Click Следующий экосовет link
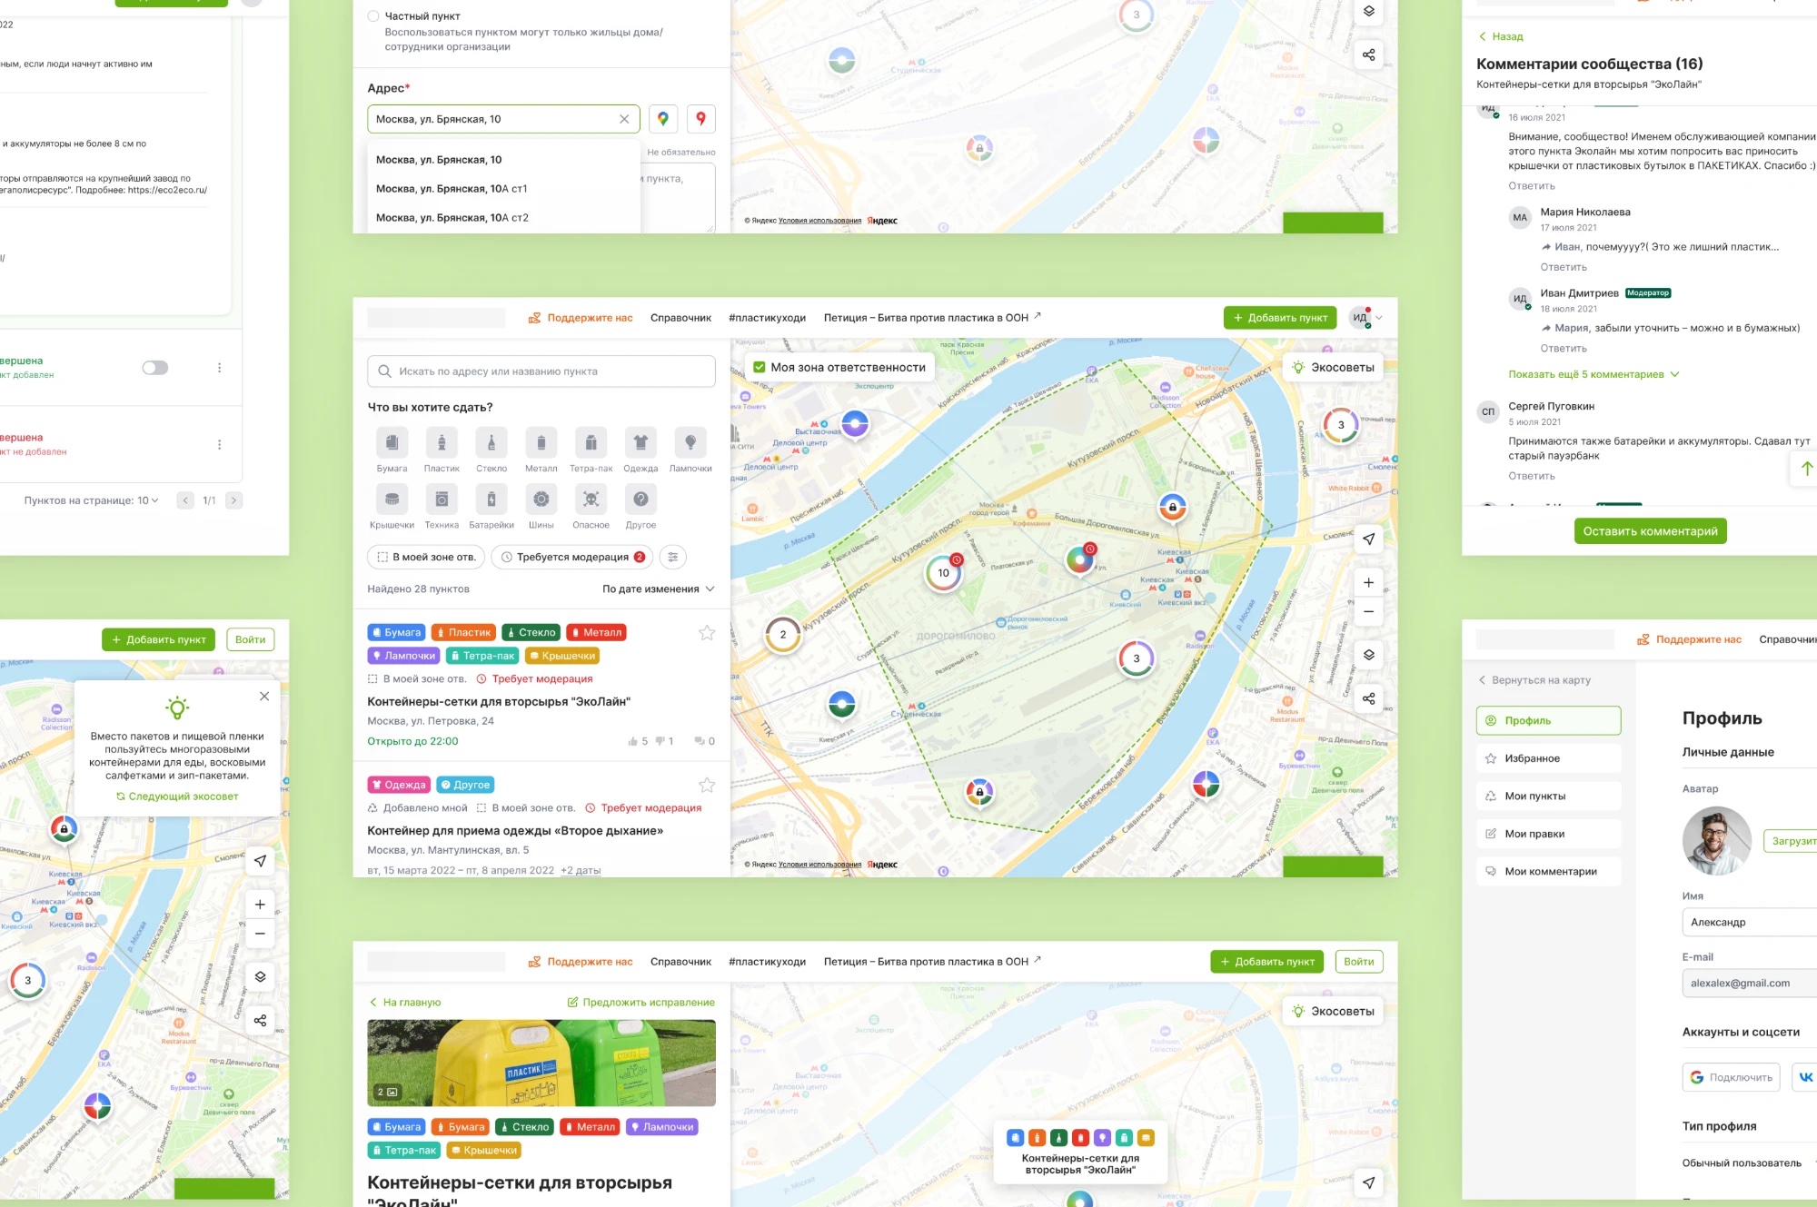1817x1207 pixels. [177, 796]
